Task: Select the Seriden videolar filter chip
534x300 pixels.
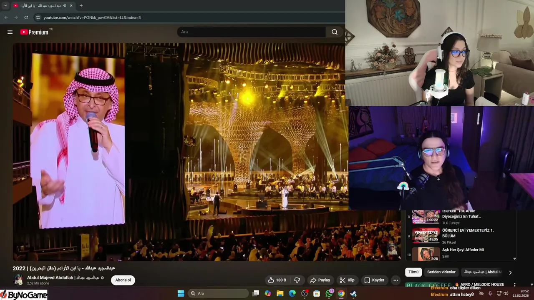Action: coord(441,272)
